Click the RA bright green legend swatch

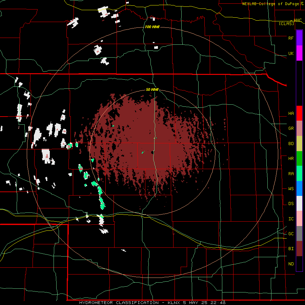point(299,174)
